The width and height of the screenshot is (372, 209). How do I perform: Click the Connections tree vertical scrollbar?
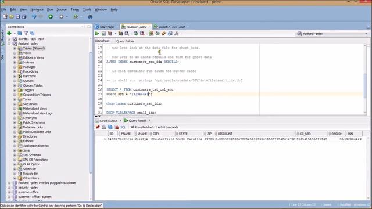pos(91,118)
